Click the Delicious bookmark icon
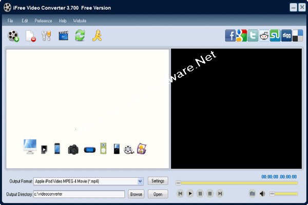 coord(298,35)
